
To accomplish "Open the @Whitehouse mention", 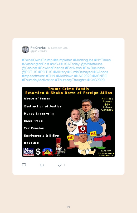I will (x=91, y=64).
